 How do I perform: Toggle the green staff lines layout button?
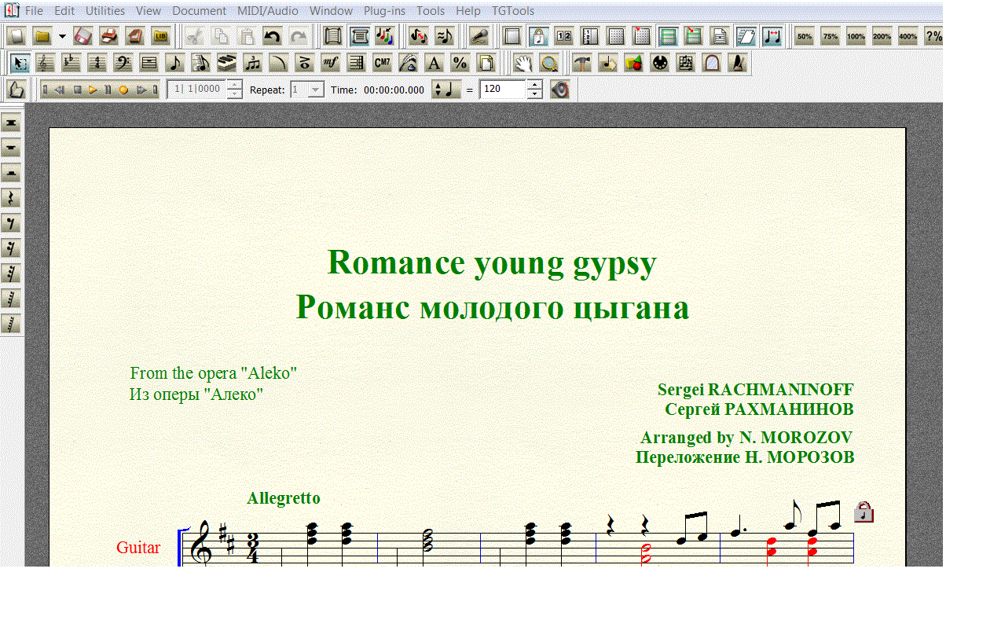click(669, 36)
